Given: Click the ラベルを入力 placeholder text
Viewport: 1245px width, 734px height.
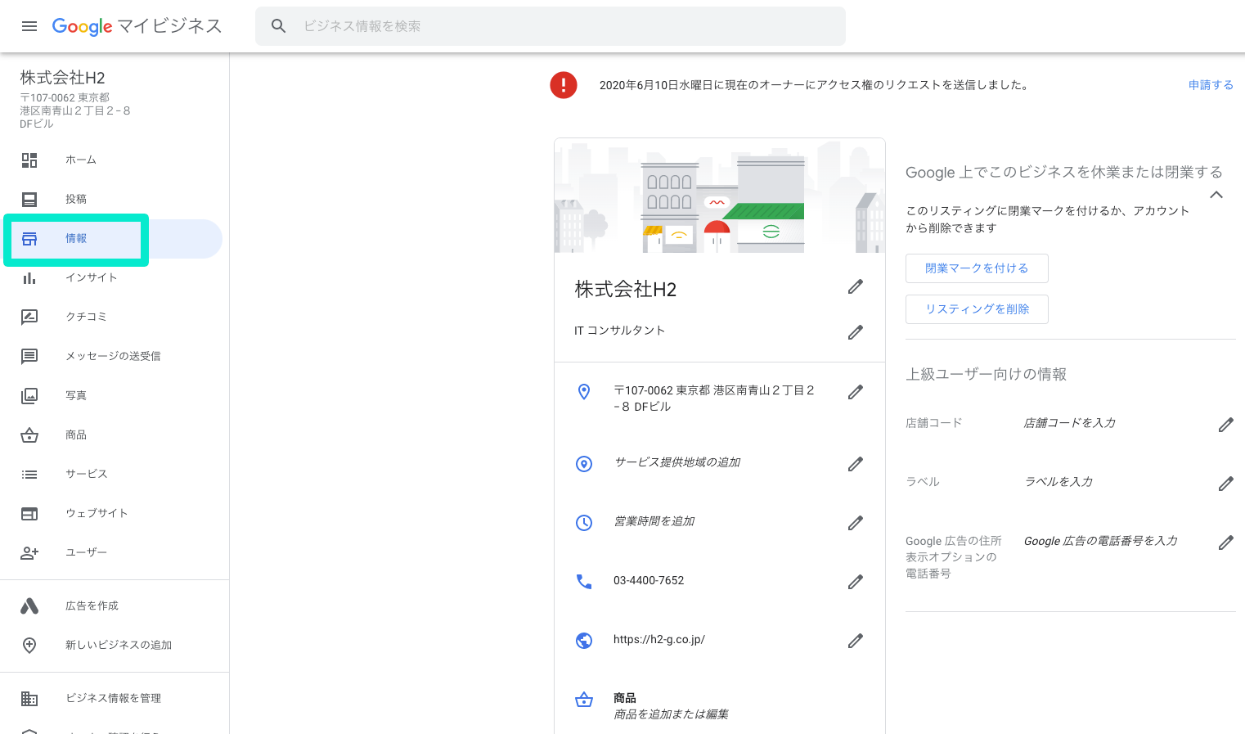Looking at the screenshot, I should point(1058,482).
